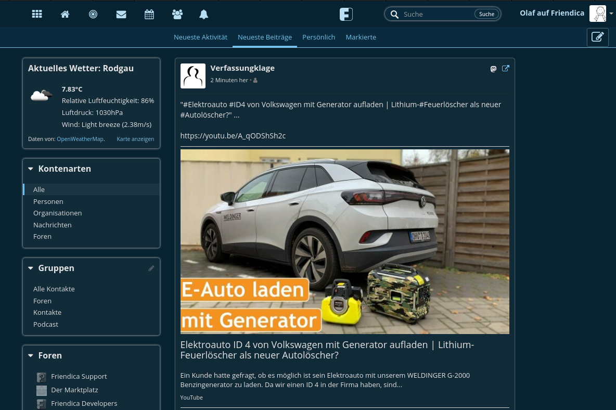616x410 pixels.
Task: Click the Suche button
Action: coord(487,14)
